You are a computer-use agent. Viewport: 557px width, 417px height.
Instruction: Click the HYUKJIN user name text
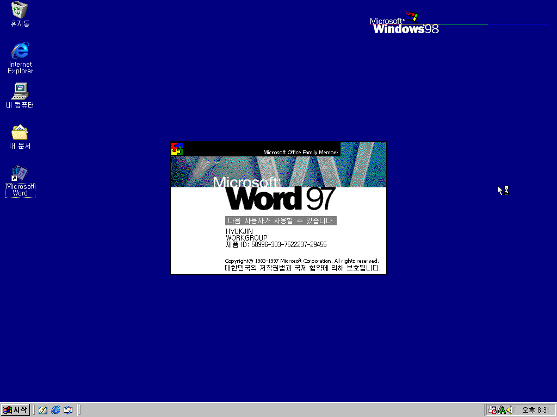(239, 231)
